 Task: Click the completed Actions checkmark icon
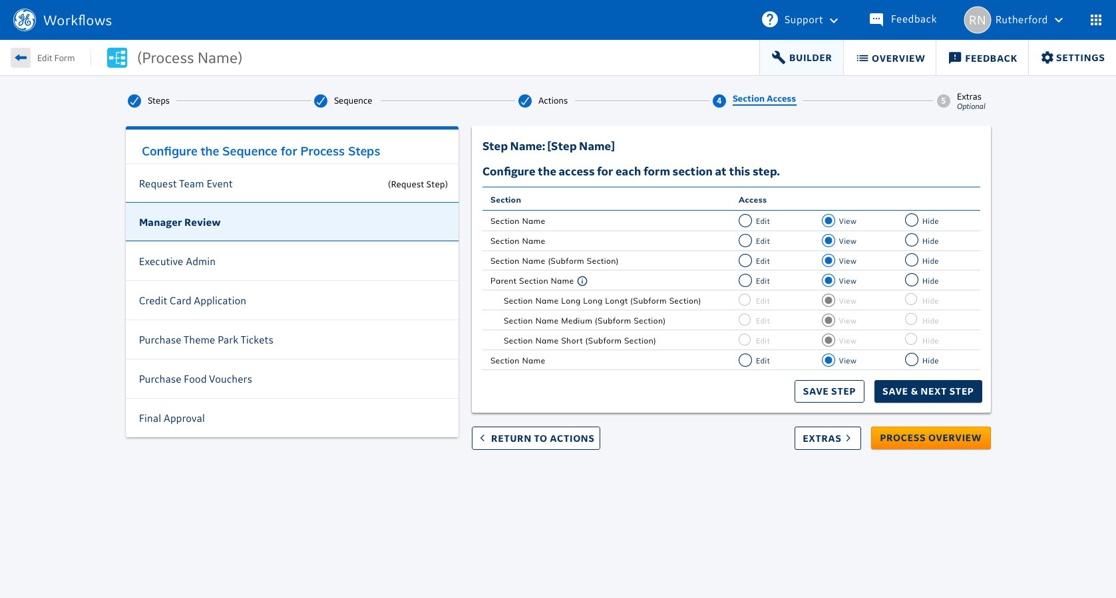(x=525, y=101)
